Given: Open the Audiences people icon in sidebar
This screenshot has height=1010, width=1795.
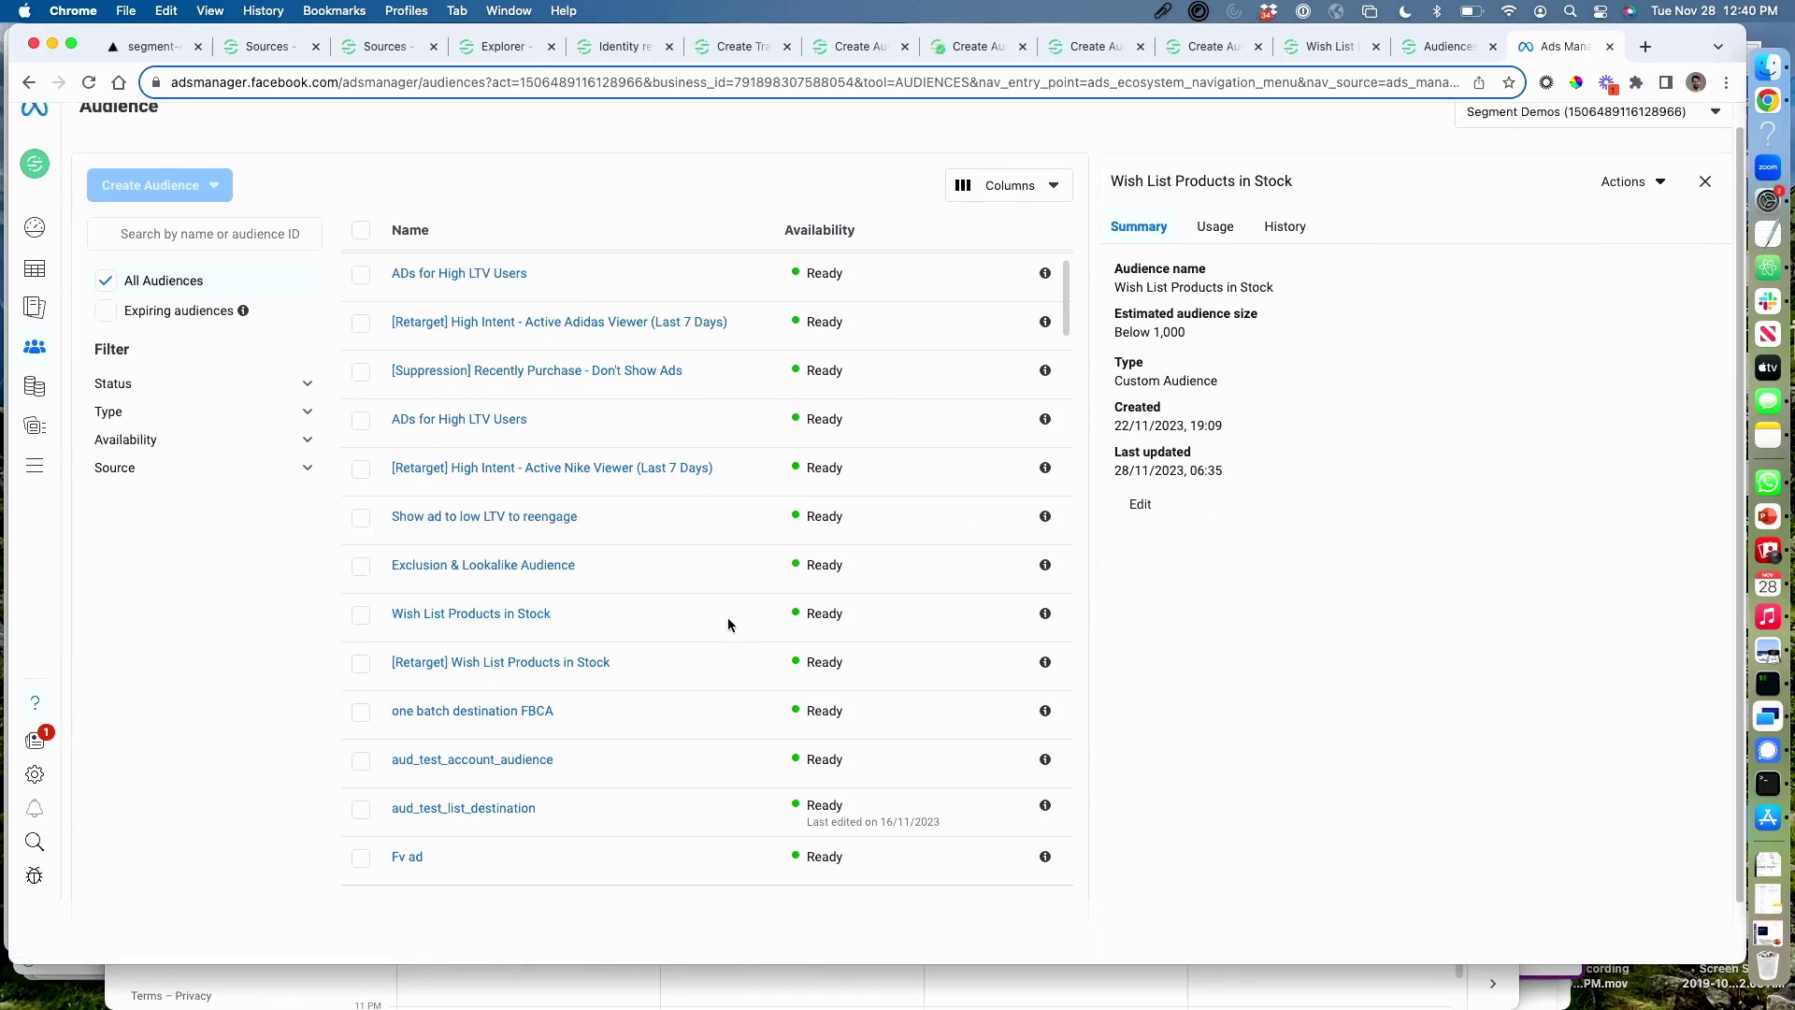Looking at the screenshot, I should 35,347.
